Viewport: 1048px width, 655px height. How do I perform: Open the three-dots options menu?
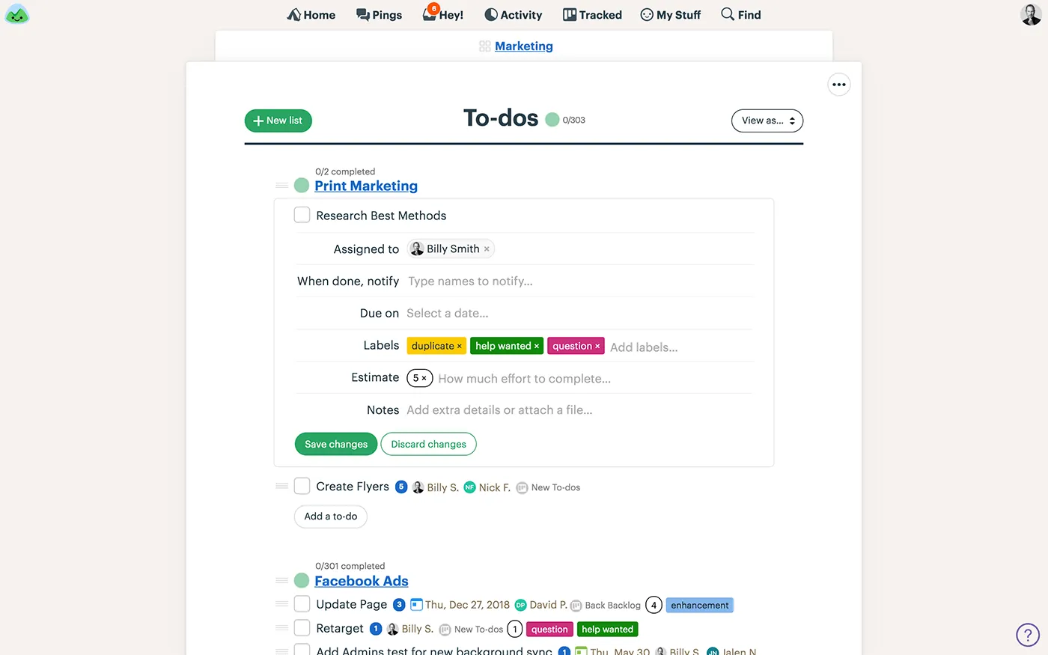coord(839,85)
